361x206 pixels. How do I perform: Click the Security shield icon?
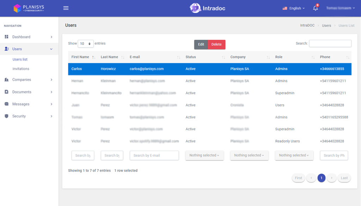pos(6,116)
